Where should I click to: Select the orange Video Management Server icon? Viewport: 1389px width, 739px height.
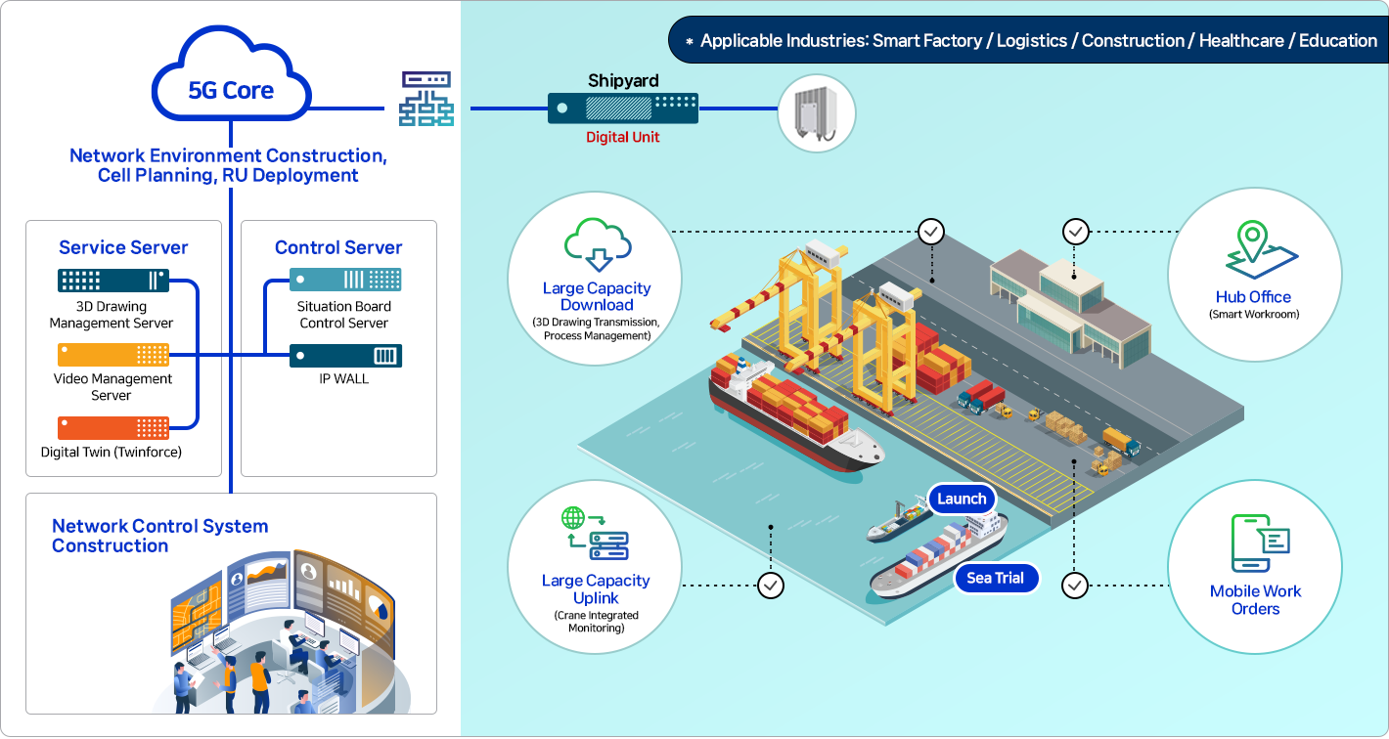point(113,354)
